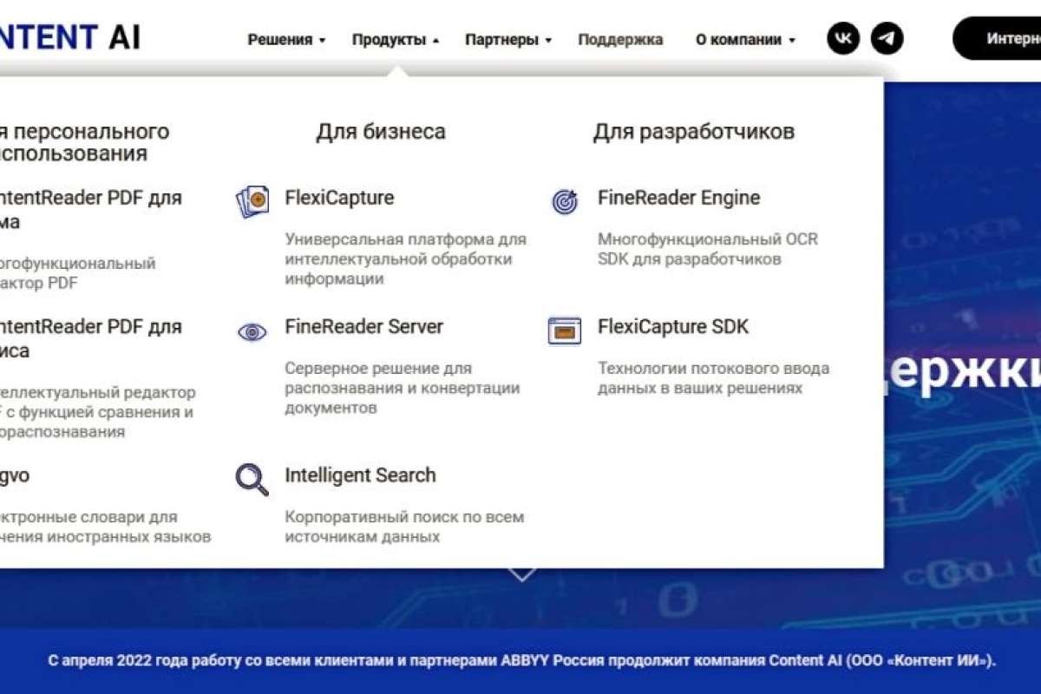
Task: Open the Intelligent Search product link
Action: point(360,475)
